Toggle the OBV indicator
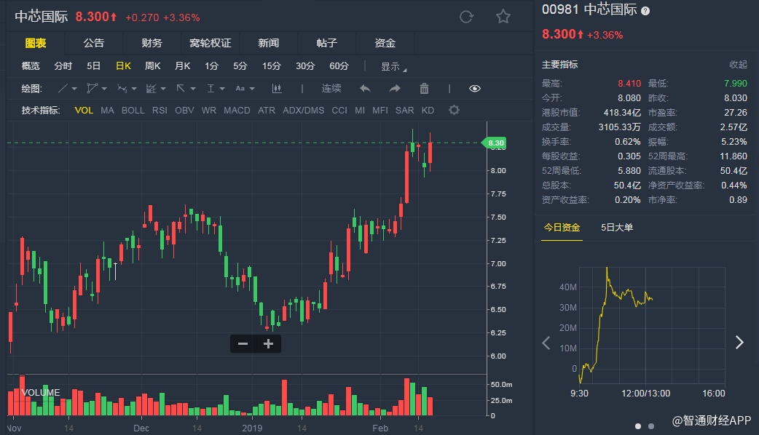 coord(184,110)
